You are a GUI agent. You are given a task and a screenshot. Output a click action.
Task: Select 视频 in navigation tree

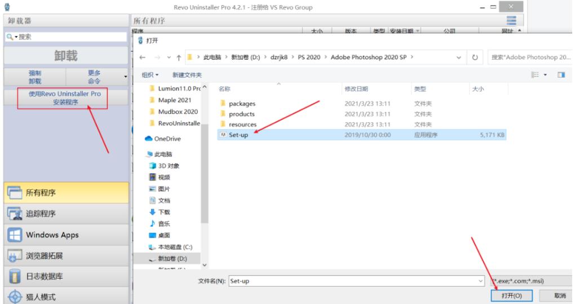point(160,177)
